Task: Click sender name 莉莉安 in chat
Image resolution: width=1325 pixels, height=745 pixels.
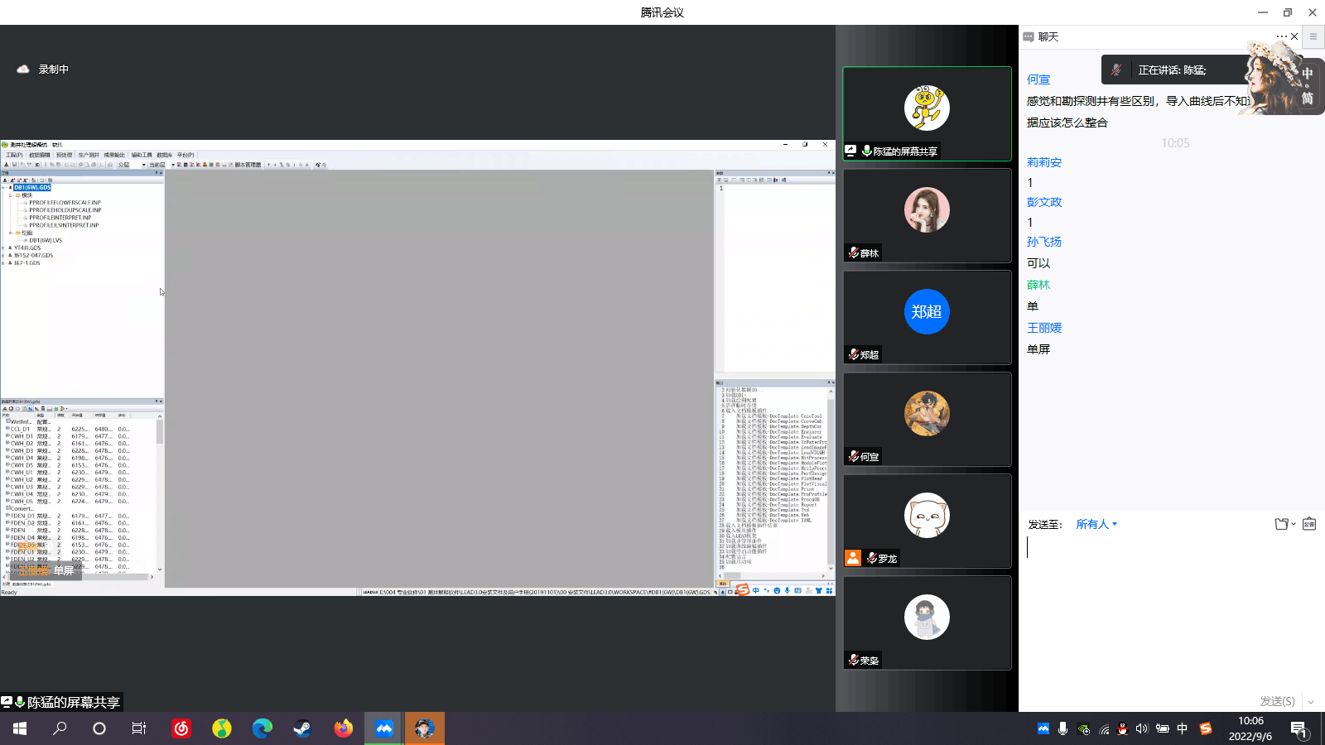Action: coord(1043,162)
